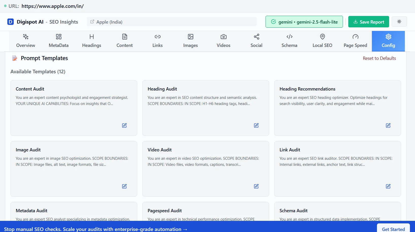Click the Pagespeed Audit card title
The image size is (415, 232).
tap(165, 211)
